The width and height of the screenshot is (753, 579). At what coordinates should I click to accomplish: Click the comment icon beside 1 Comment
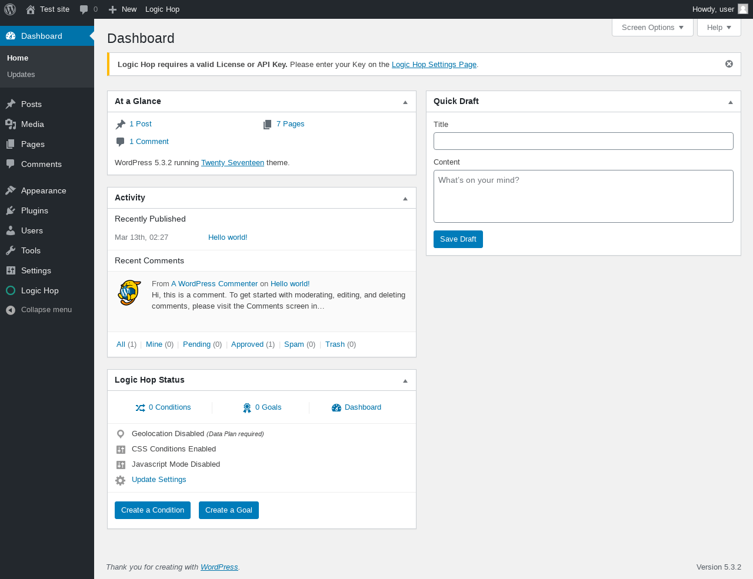[121, 142]
